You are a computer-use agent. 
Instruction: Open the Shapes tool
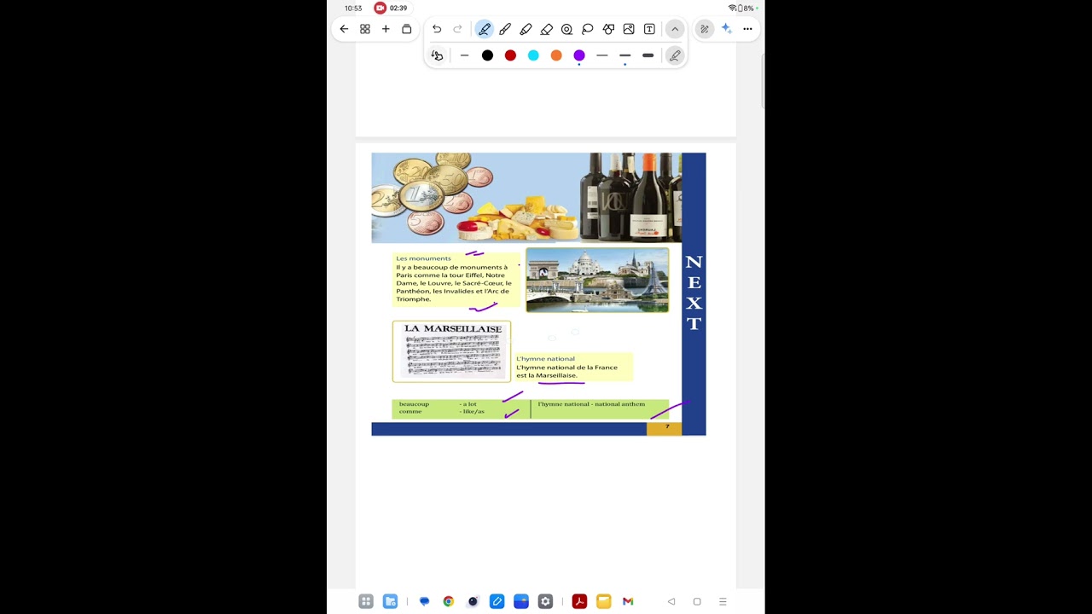coord(608,29)
